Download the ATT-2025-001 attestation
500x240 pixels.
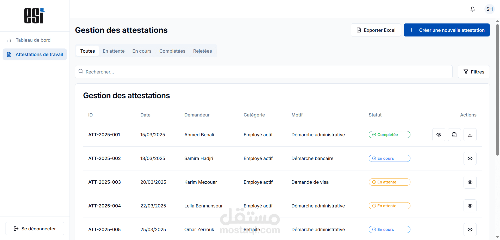point(470,135)
